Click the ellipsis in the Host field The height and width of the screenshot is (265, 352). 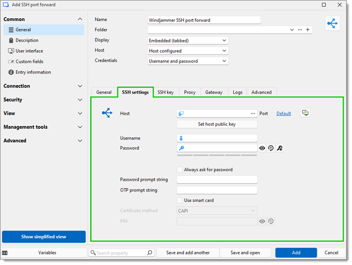253,114
